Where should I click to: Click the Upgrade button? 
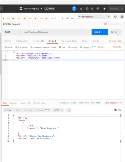114,9
